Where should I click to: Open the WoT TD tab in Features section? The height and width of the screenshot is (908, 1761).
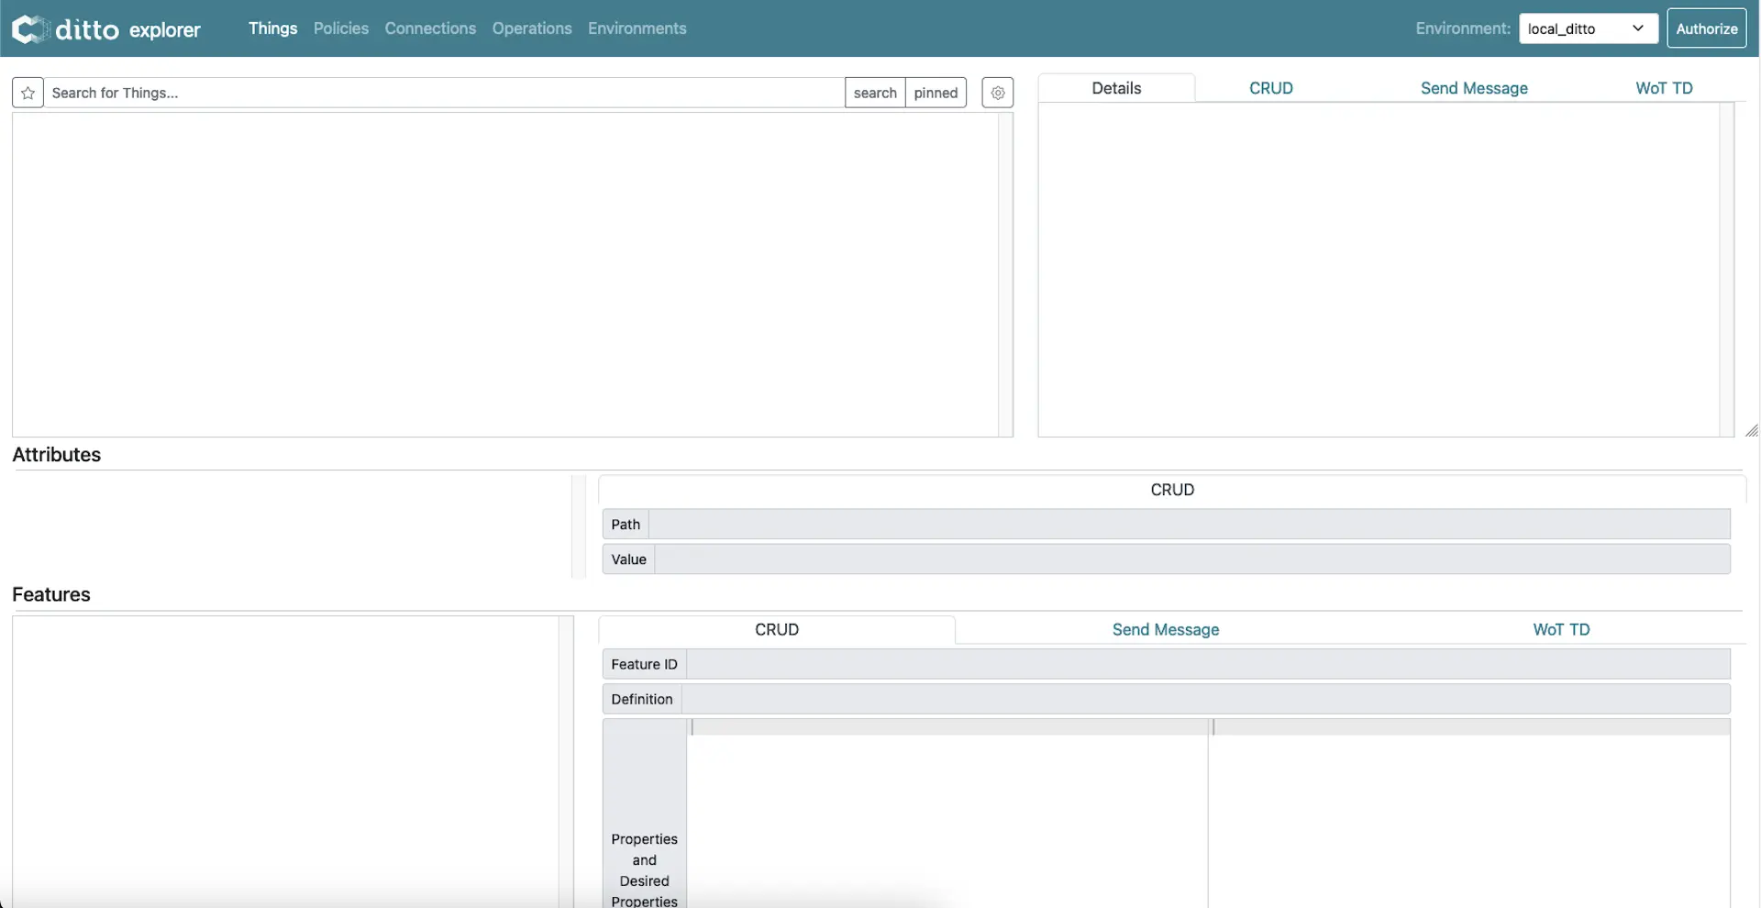(x=1561, y=630)
